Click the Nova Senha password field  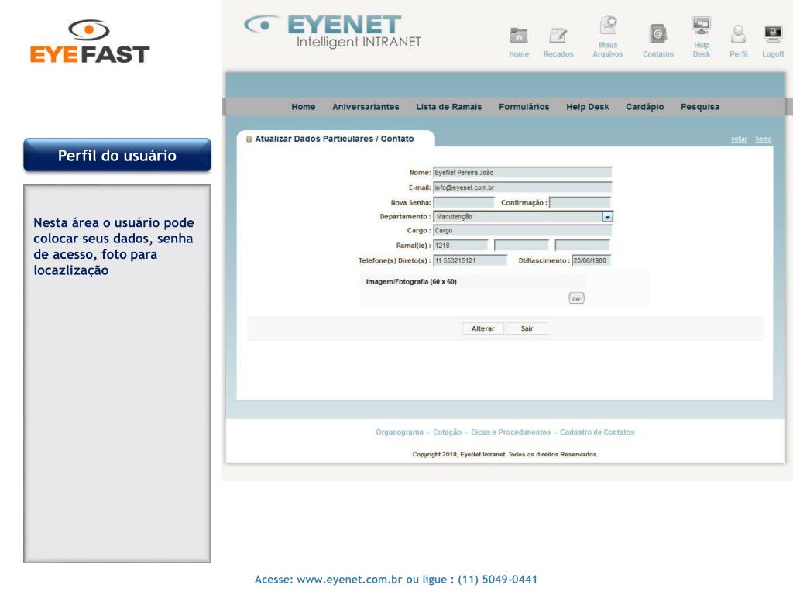[x=463, y=202]
